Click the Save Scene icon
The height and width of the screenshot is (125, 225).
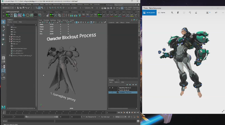(23, 8)
